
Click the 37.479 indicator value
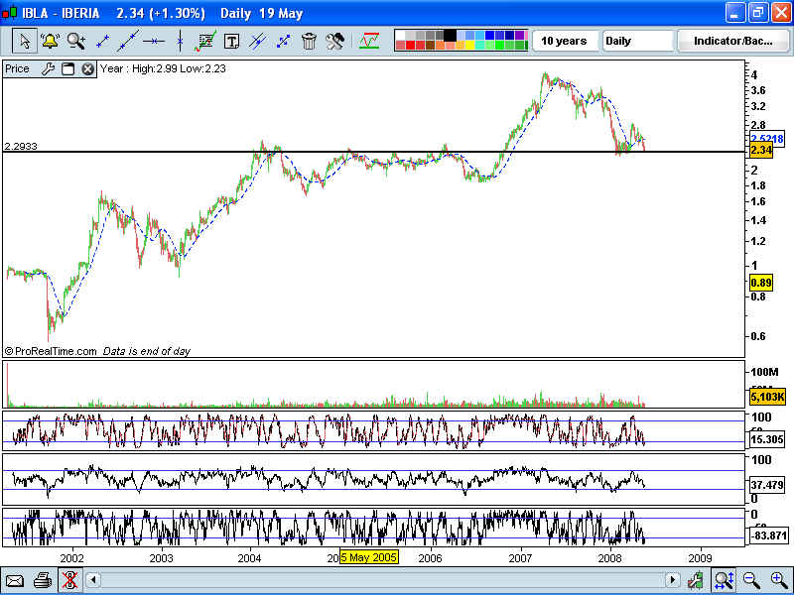click(767, 485)
